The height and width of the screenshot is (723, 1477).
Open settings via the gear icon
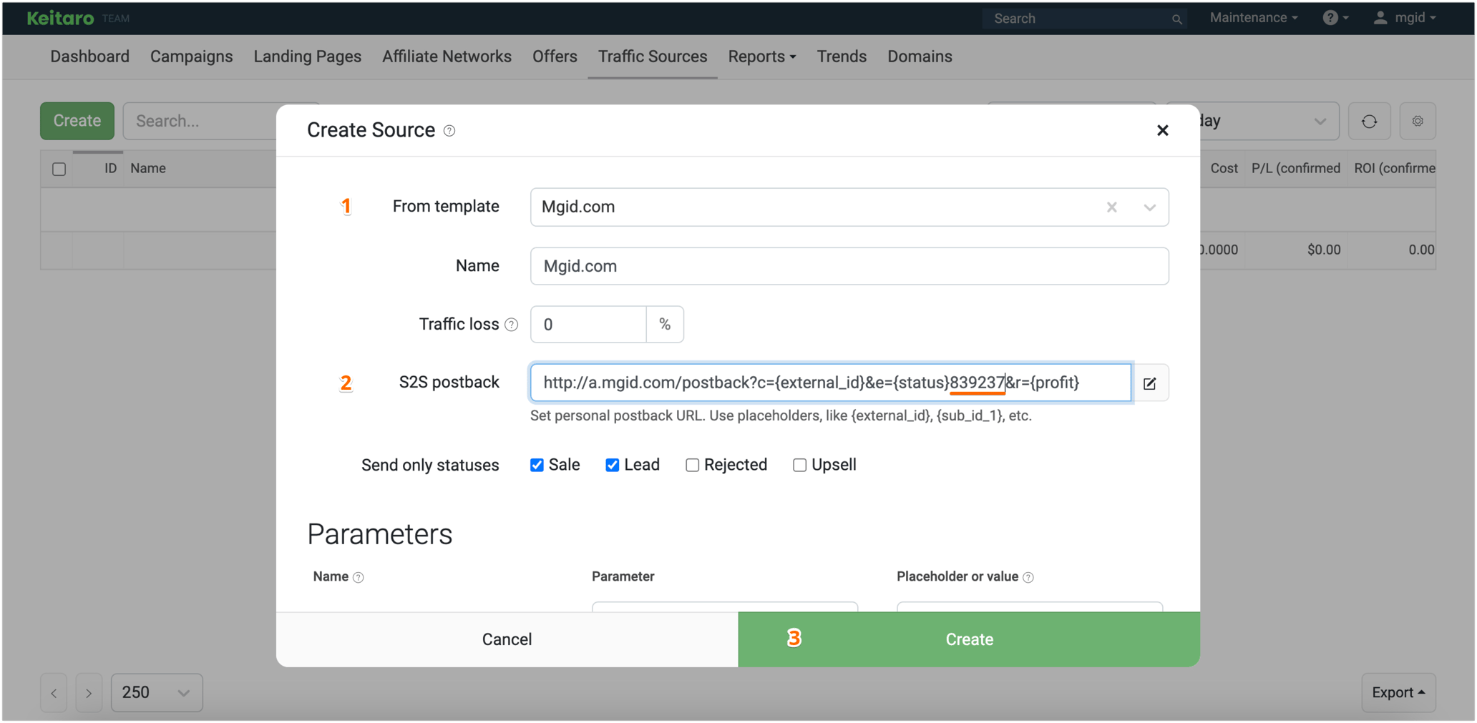pos(1418,121)
